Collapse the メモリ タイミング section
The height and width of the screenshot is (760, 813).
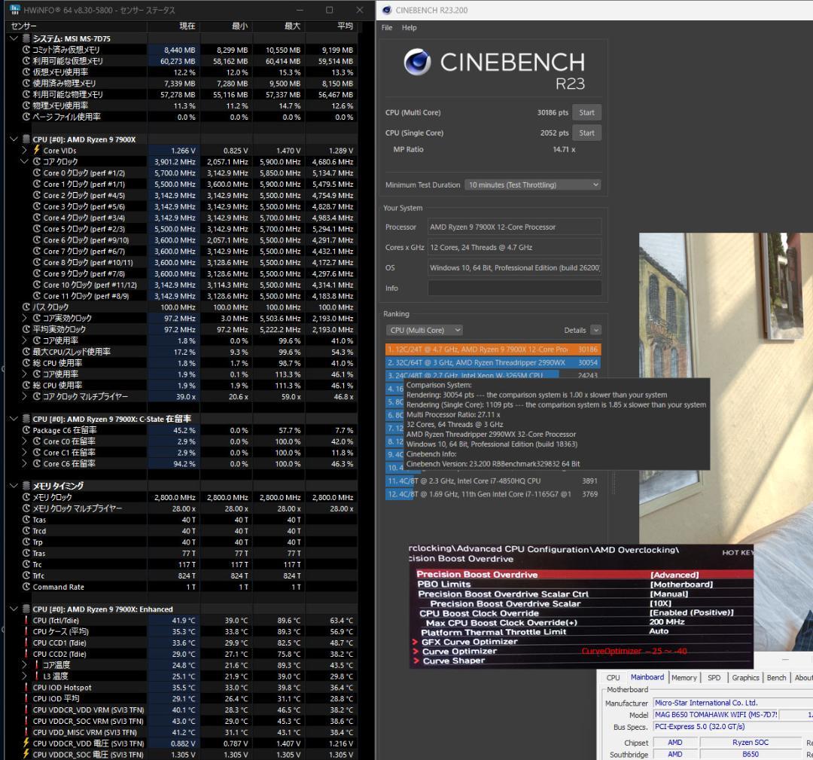click(14, 486)
